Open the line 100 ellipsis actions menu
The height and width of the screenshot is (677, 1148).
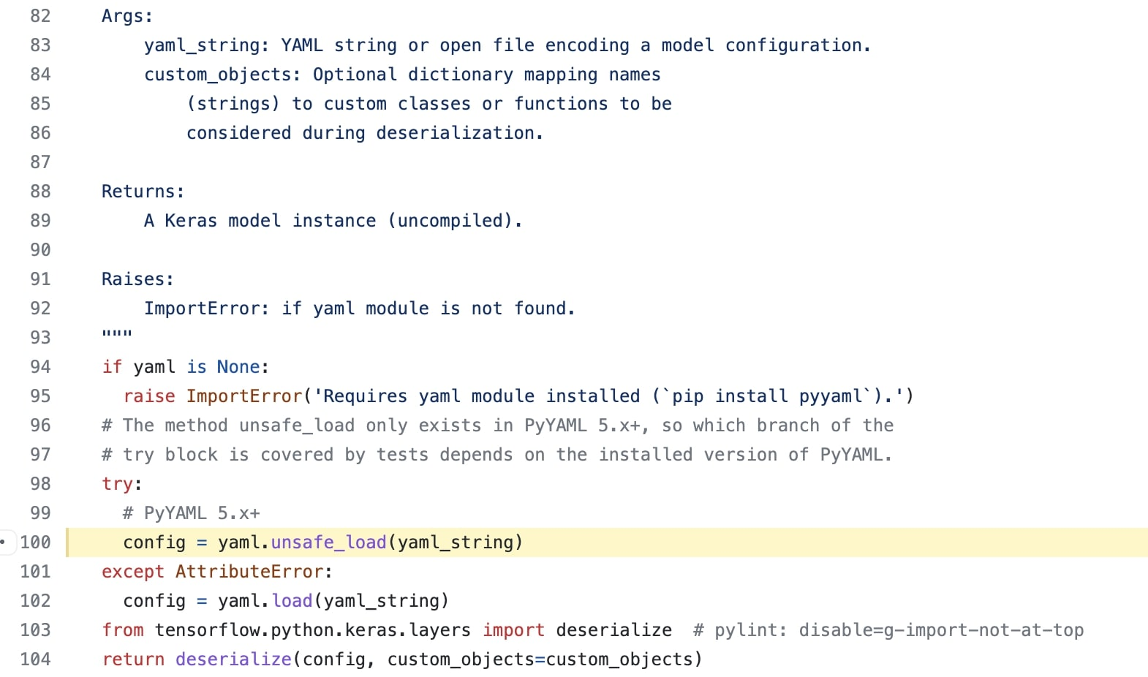click(x=4, y=542)
